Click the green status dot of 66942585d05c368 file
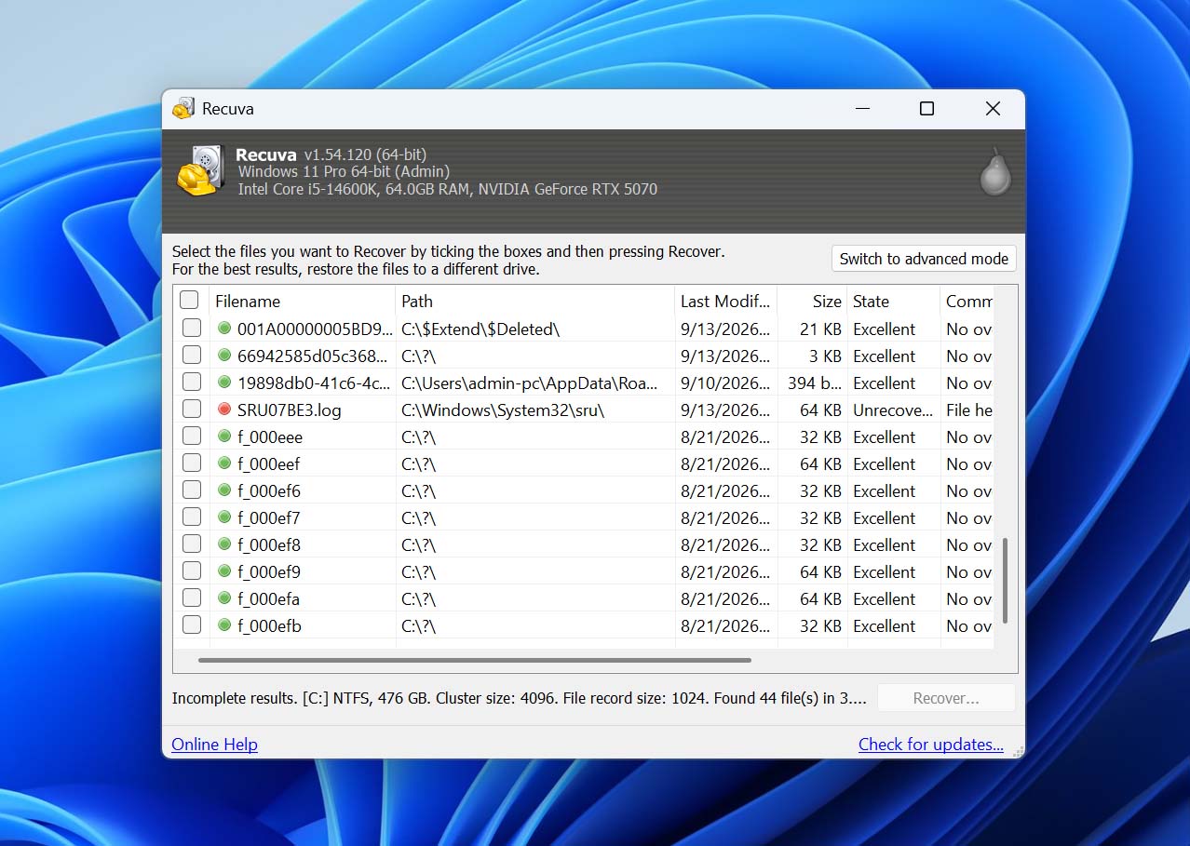1190x846 pixels. tap(223, 356)
